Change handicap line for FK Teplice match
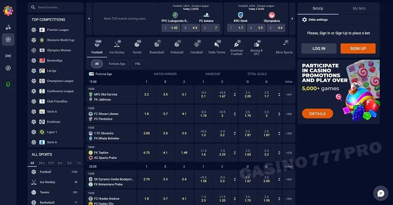The image size is (393, 205). (235, 153)
